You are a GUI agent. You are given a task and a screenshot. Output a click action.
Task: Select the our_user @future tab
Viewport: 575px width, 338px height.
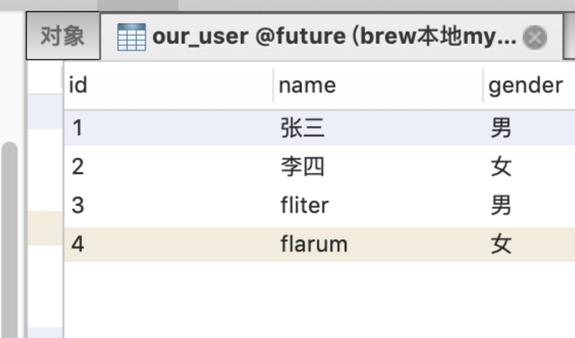pyautogui.click(x=334, y=37)
